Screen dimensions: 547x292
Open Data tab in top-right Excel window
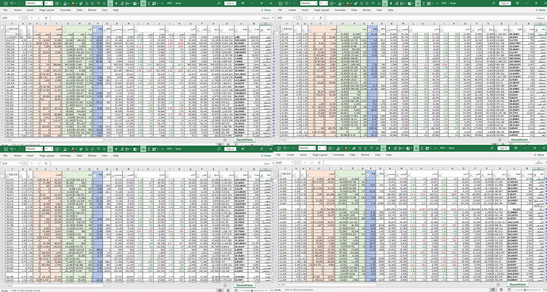pyautogui.click(x=354, y=10)
